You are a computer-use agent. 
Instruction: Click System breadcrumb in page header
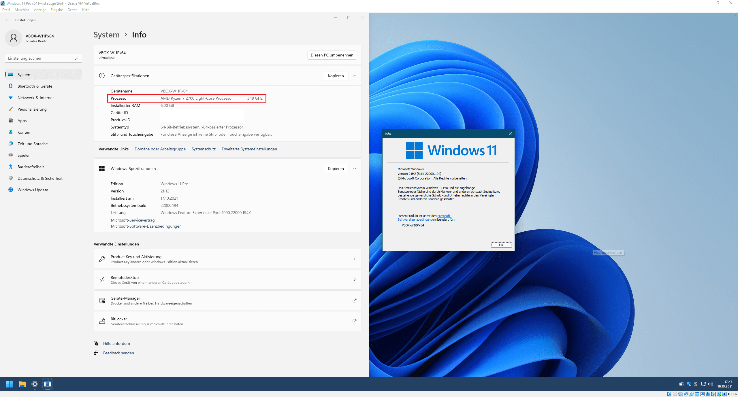[x=106, y=35]
